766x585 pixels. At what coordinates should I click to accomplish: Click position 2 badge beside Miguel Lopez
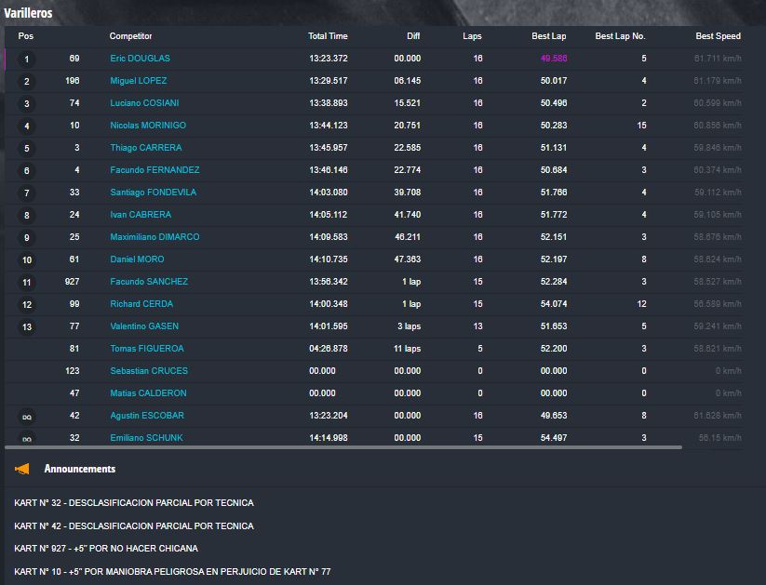27,82
